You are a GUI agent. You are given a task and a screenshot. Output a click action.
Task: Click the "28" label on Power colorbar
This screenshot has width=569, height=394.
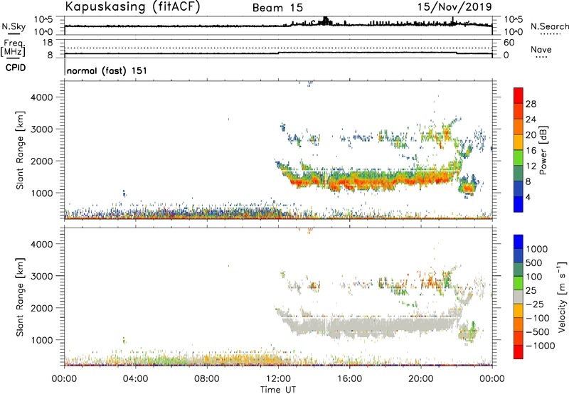tap(531, 104)
